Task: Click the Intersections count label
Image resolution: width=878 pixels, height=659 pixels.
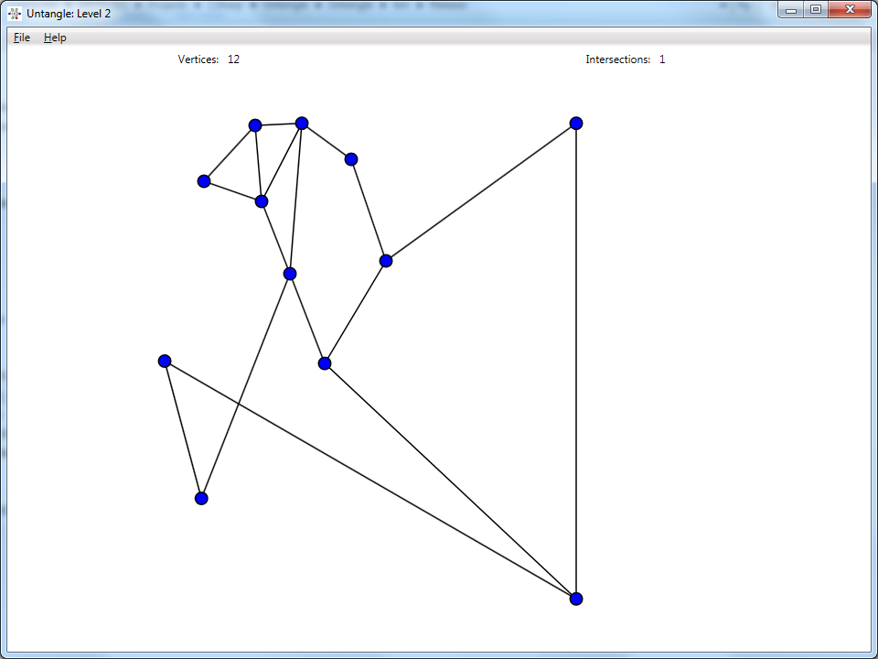Action: click(626, 59)
